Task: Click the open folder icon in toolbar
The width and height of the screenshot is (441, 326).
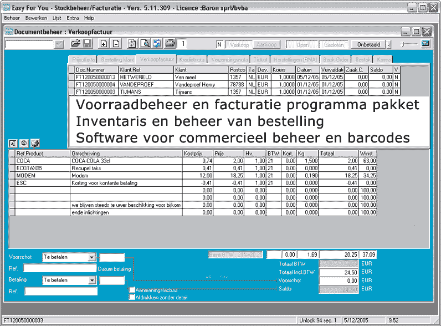Action: tap(76, 44)
